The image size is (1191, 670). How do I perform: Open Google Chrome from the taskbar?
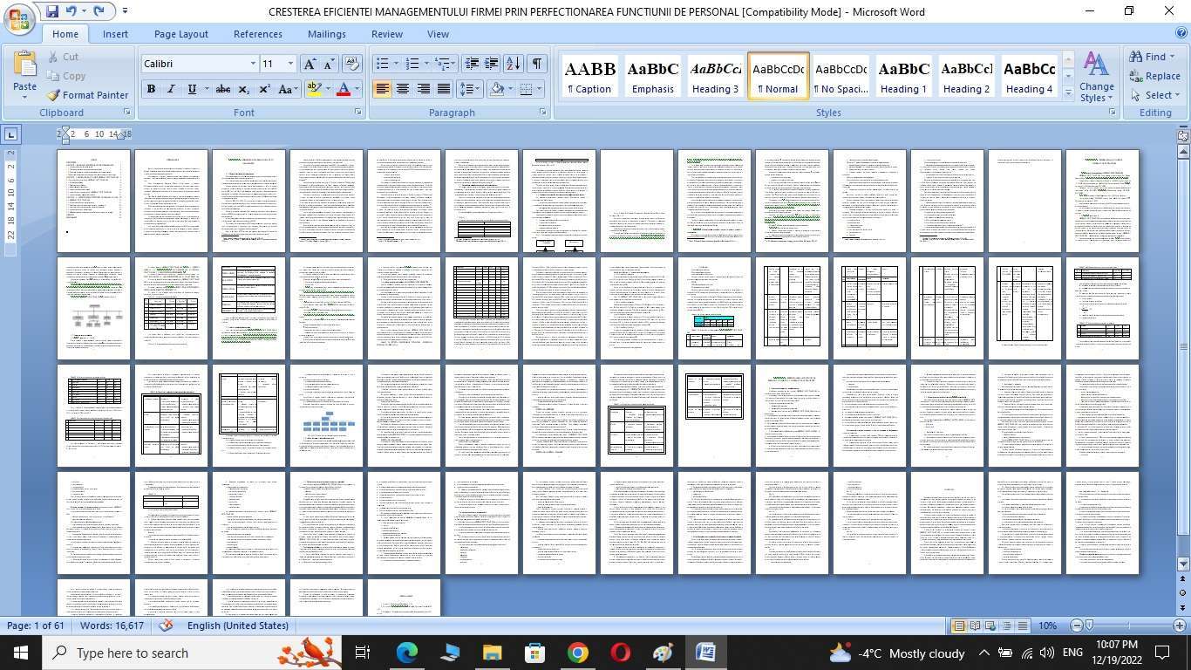[x=577, y=653]
